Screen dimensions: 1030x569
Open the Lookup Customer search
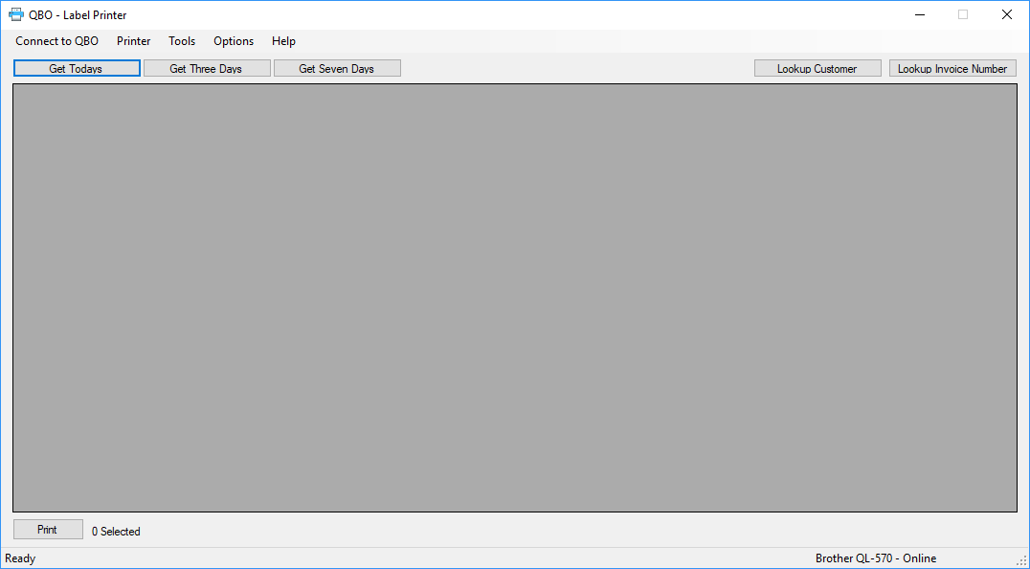pyautogui.click(x=817, y=67)
